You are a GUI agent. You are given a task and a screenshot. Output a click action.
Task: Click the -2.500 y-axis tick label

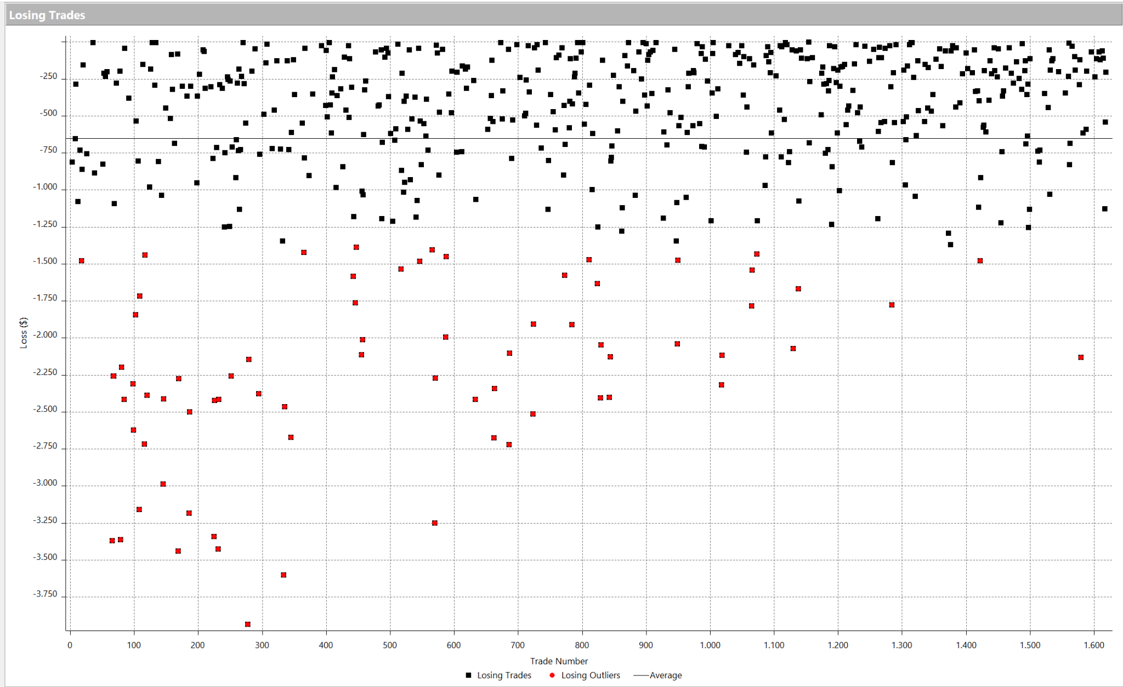point(45,409)
